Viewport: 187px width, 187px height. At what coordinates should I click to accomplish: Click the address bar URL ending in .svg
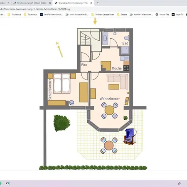[x=35, y=9]
